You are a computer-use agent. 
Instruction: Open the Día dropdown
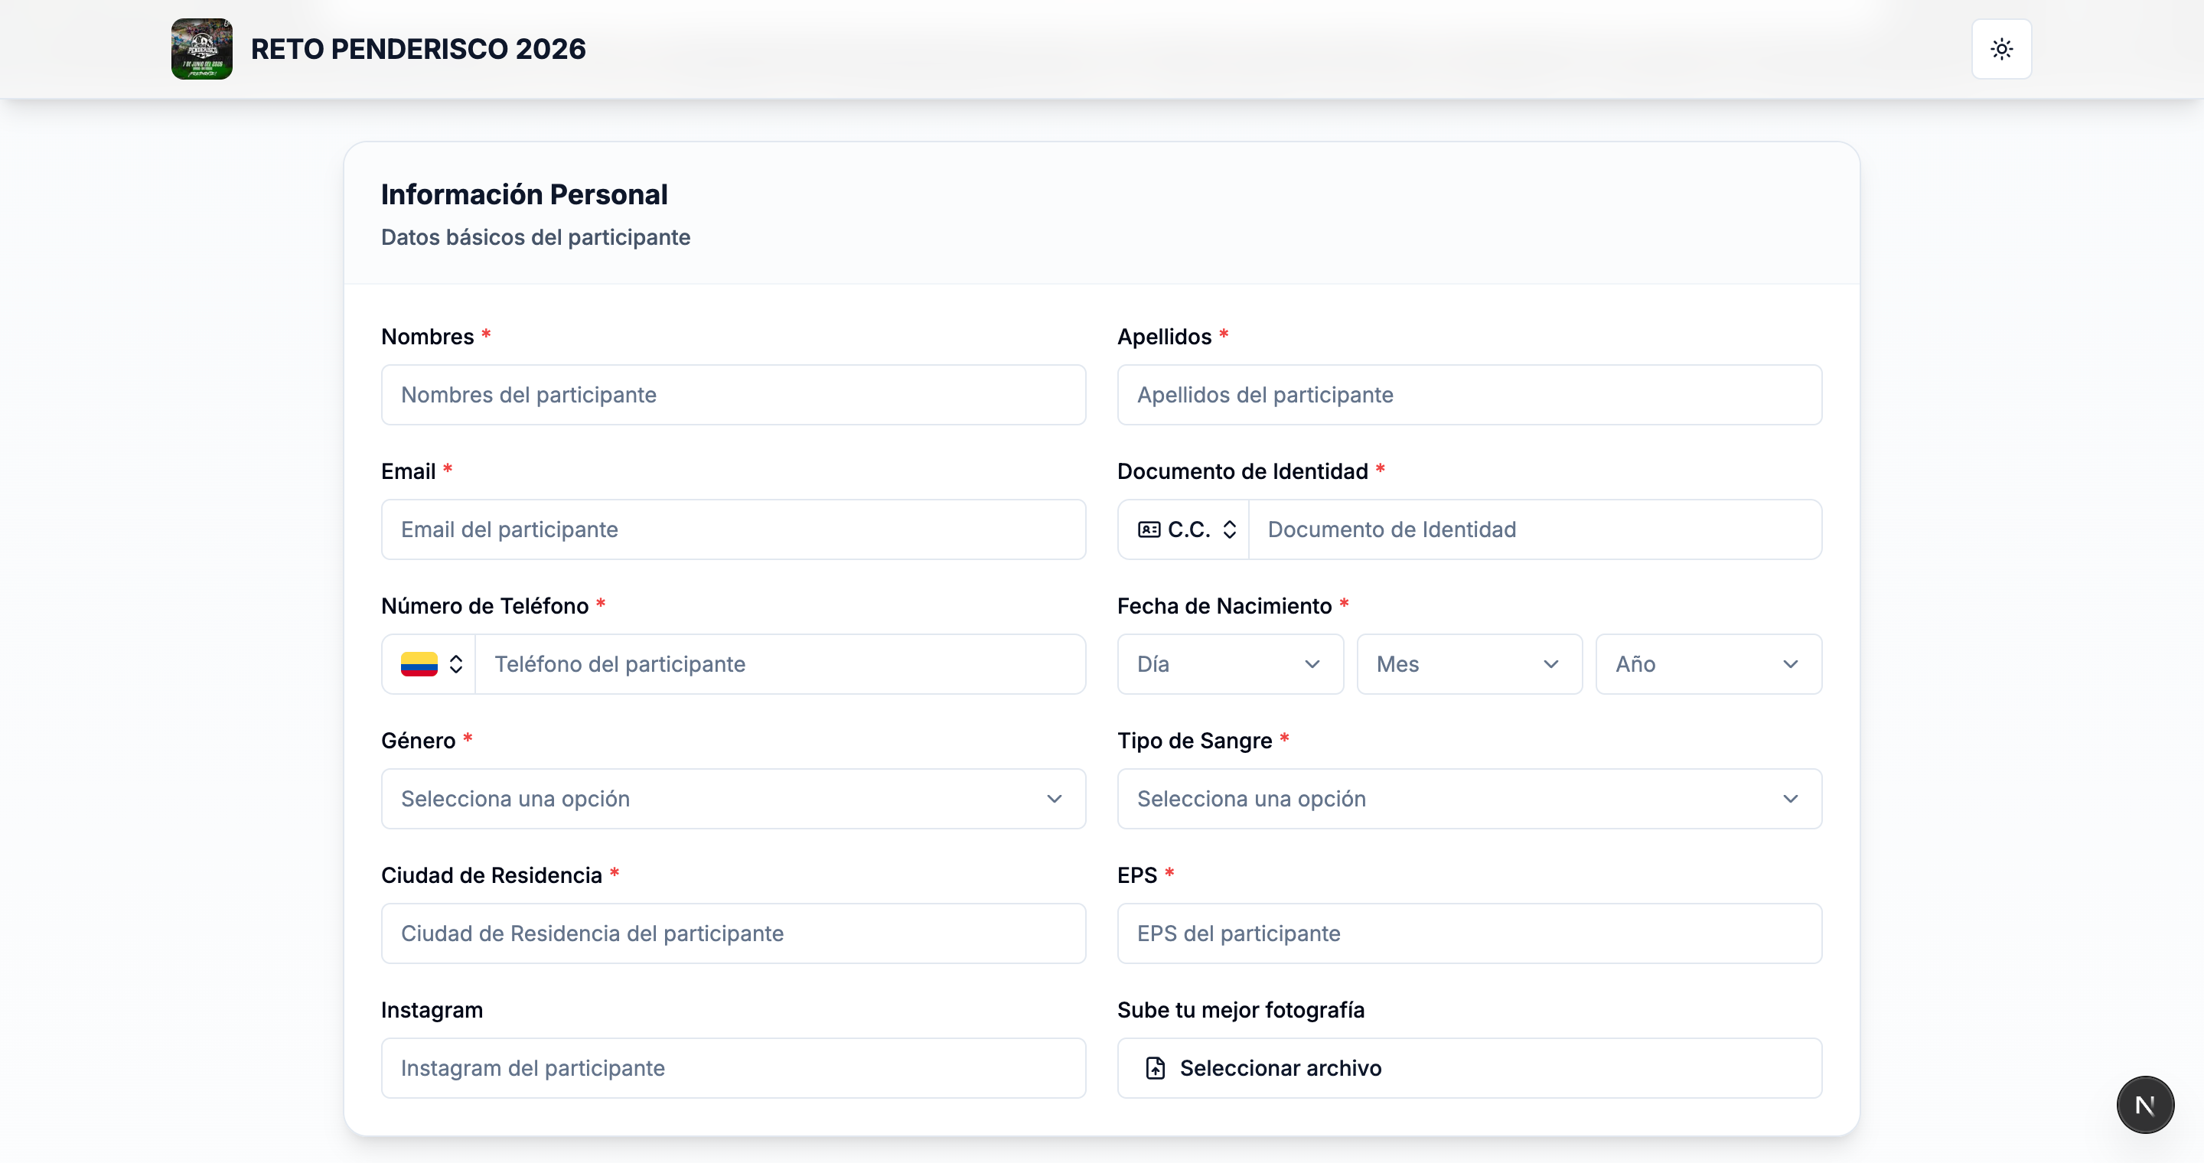tap(1230, 664)
